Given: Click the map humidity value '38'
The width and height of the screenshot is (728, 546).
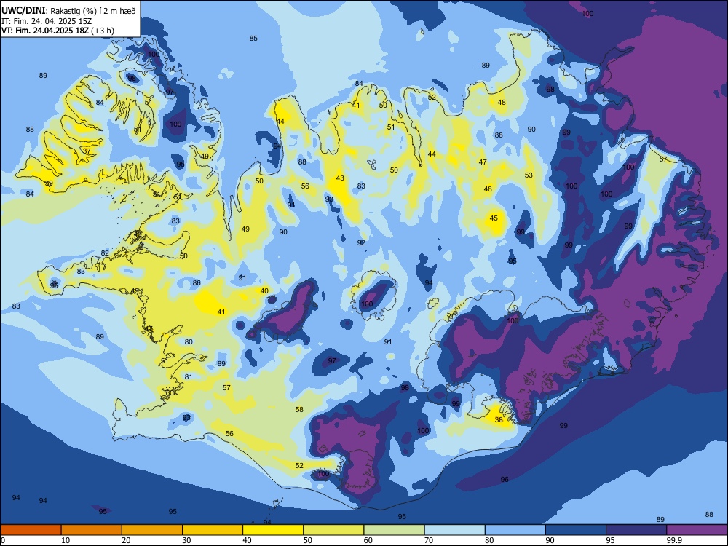Looking at the screenshot, I should pos(499,420).
